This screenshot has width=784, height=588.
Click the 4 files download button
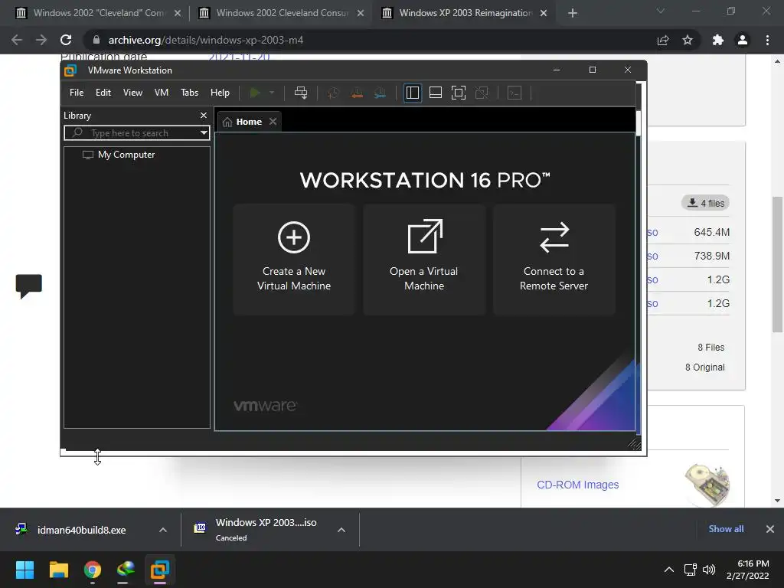click(x=705, y=203)
